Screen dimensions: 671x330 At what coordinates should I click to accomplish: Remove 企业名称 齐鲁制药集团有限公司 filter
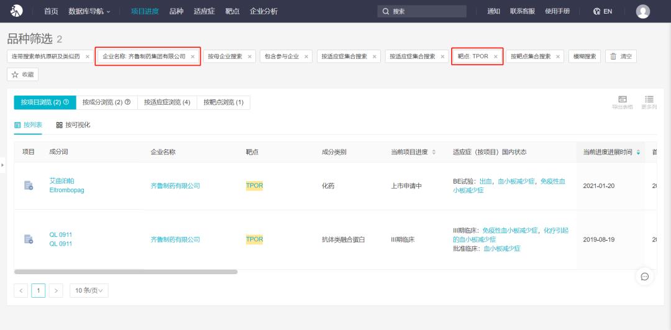coord(193,56)
